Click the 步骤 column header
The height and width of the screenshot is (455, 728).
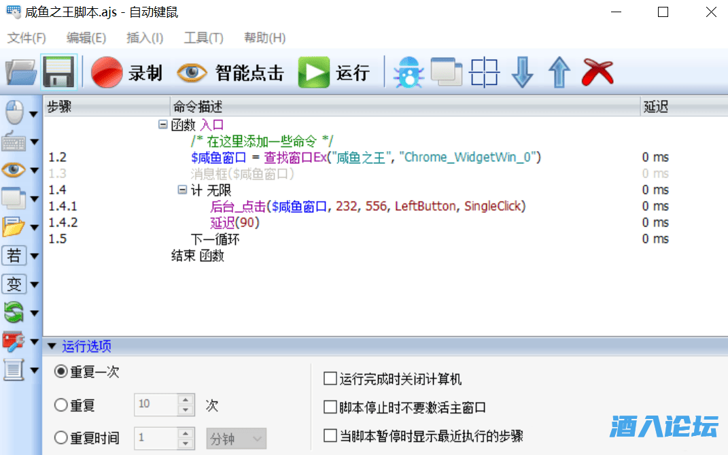coord(107,106)
